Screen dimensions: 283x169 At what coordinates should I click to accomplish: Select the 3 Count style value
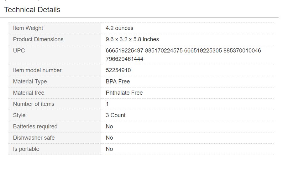click(x=115, y=115)
